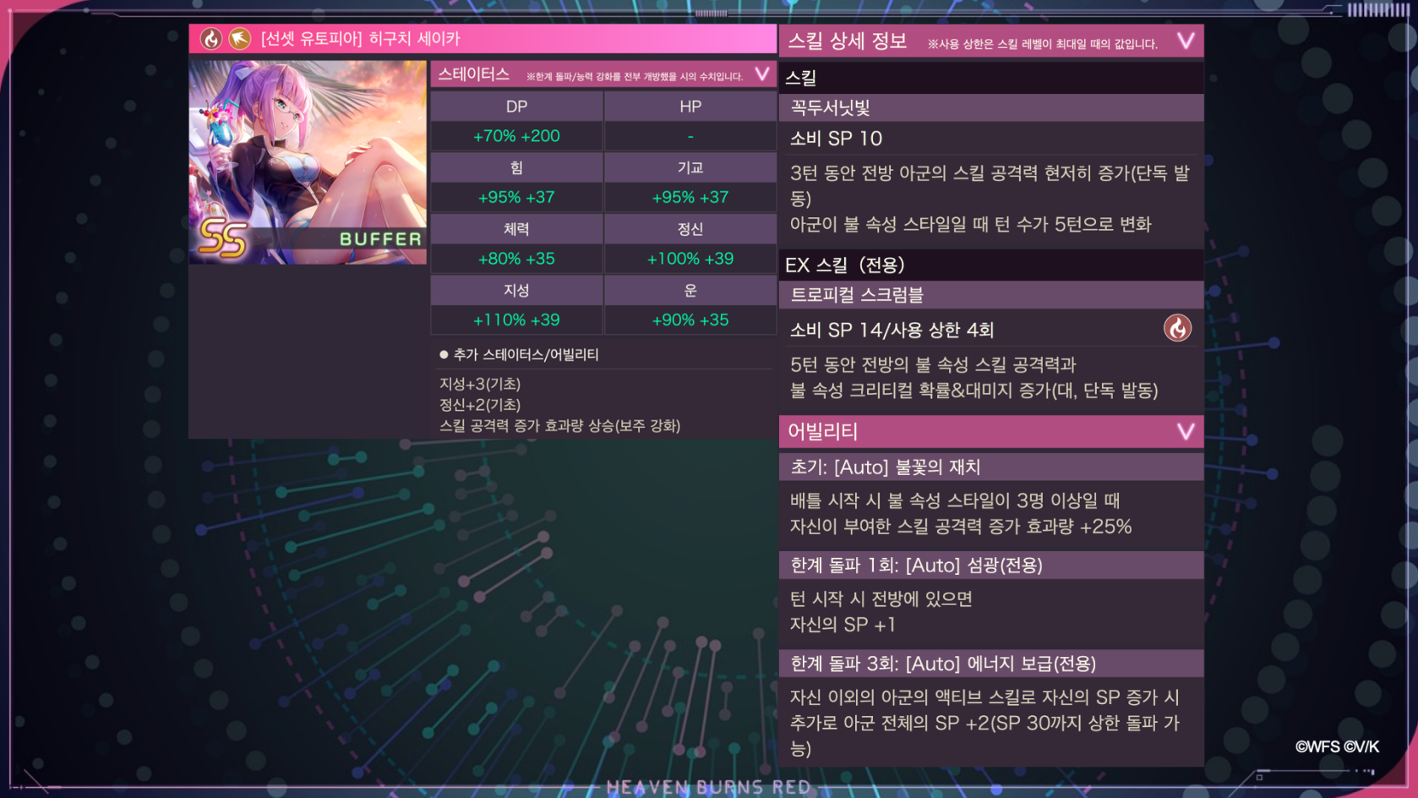Click the 지성 stat header cell

(516, 290)
